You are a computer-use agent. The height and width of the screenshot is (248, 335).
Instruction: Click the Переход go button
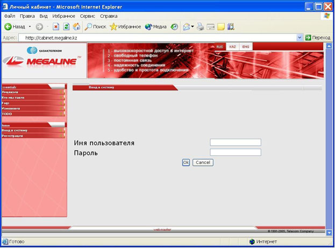[x=318, y=37]
